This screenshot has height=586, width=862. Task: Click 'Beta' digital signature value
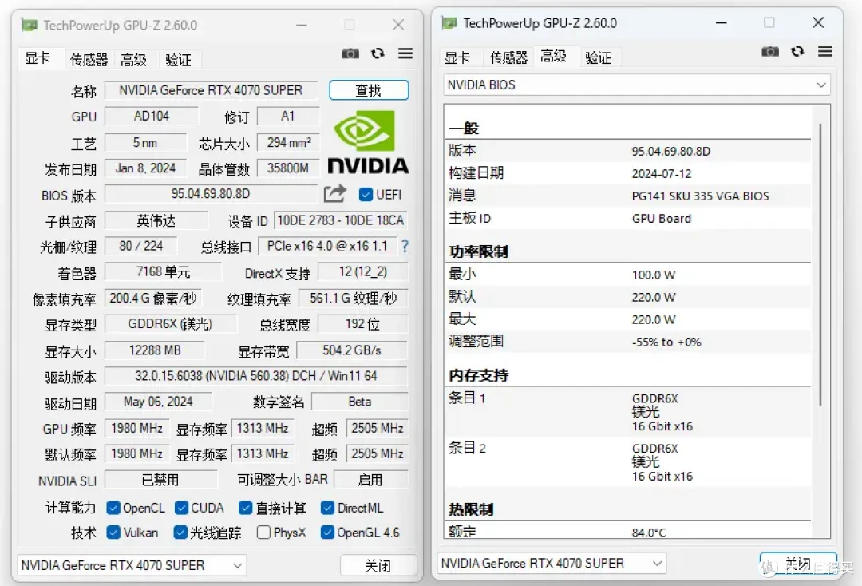coord(359,402)
